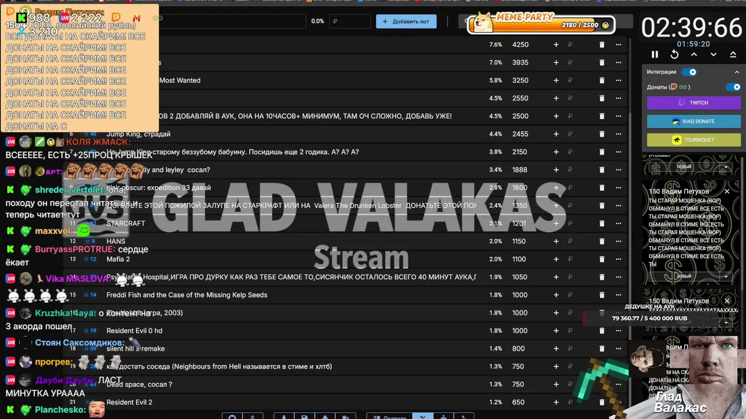The height and width of the screenshot is (419, 746).
Task: Click the IHAQ DONATE integration button
Action: point(694,121)
